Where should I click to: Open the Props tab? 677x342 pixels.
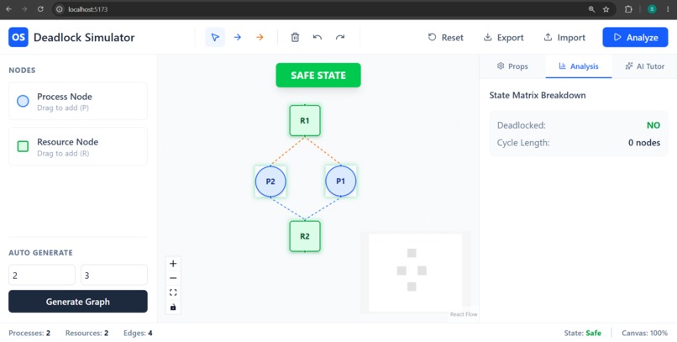point(512,66)
